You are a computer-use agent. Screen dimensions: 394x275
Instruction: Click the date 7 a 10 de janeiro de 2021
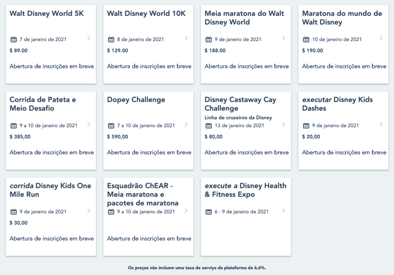146,126
